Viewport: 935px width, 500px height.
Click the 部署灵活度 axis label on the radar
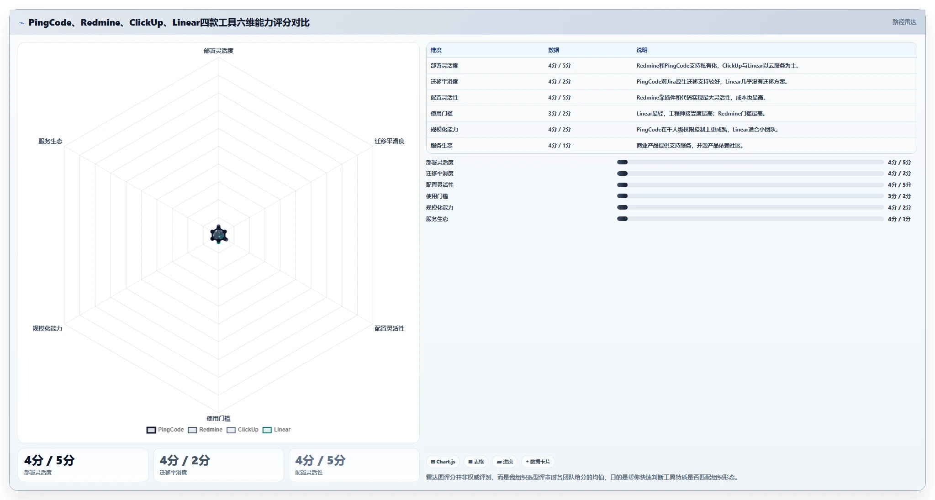tap(218, 51)
